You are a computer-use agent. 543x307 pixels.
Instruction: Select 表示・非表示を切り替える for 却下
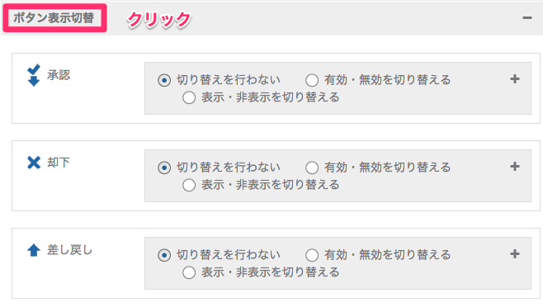tap(189, 185)
